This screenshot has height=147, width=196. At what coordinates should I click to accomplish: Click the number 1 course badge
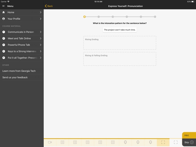point(4,32)
